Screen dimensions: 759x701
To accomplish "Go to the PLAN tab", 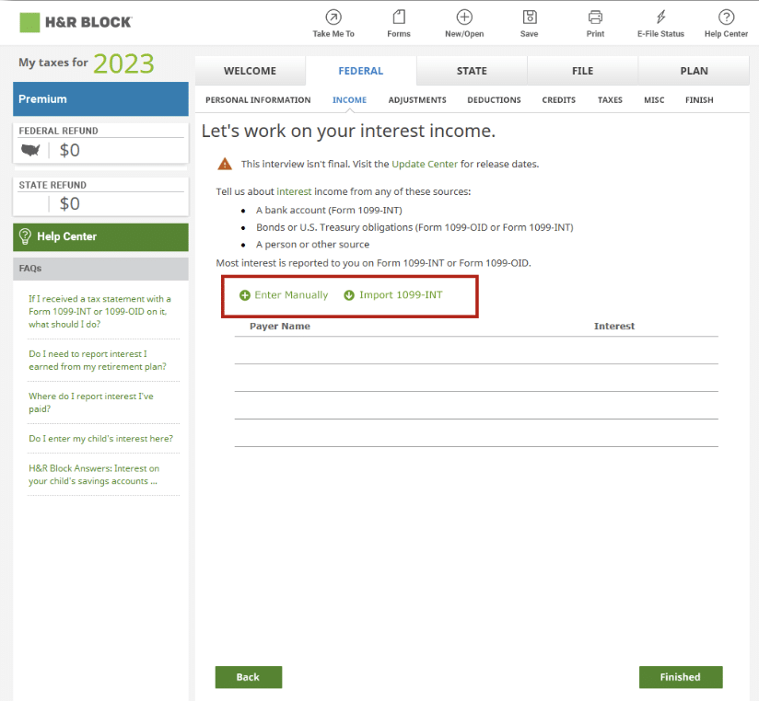I will tap(694, 70).
